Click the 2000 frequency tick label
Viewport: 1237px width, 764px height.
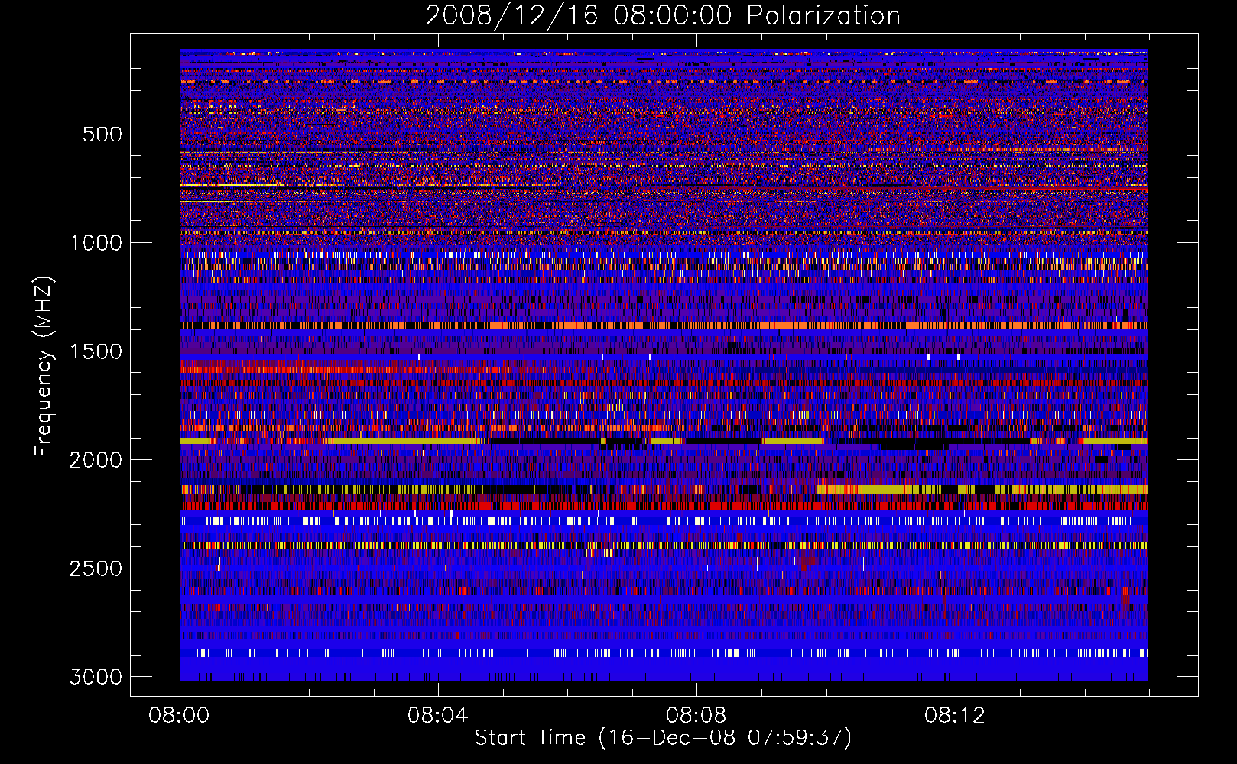[96, 460]
